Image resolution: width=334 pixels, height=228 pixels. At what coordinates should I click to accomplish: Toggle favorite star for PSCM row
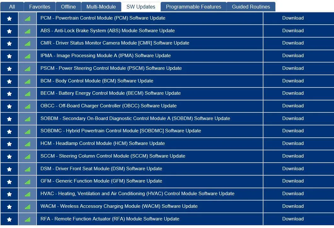pos(9,69)
